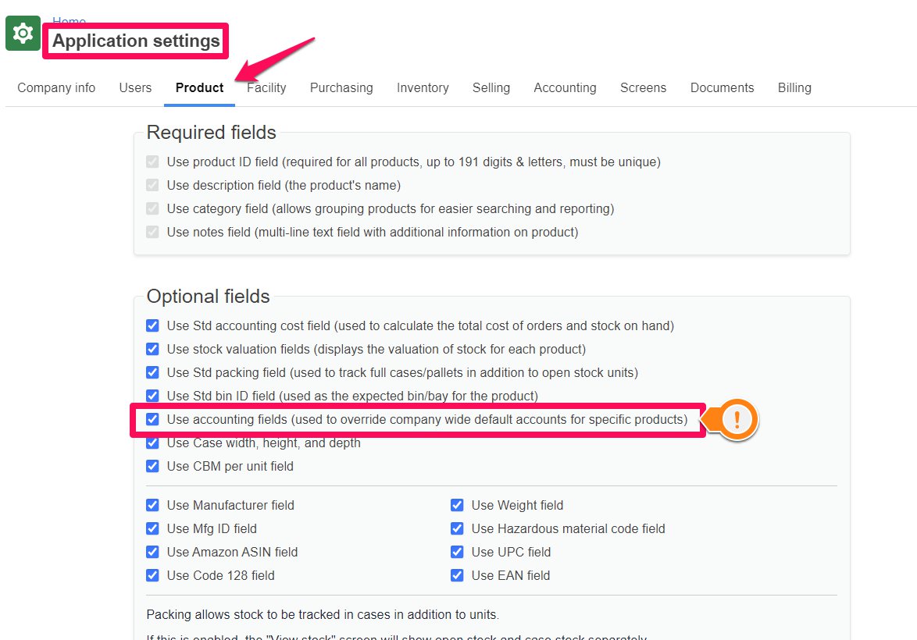This screenshot has width=917, height=640.
Task: Toggle Use UPC field checkbox
Action: 458,552
